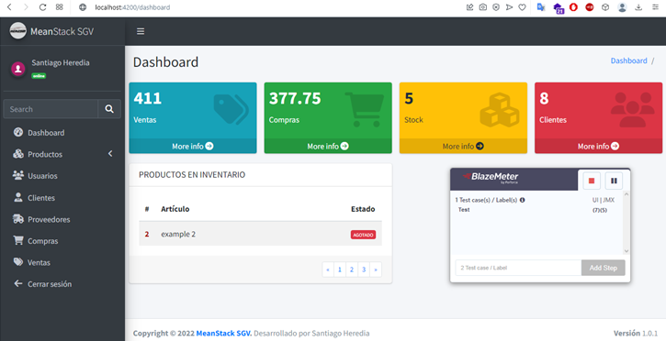Open the browser downloads icon
Viewport: 666px width, 341px height.
coord(638,7)
